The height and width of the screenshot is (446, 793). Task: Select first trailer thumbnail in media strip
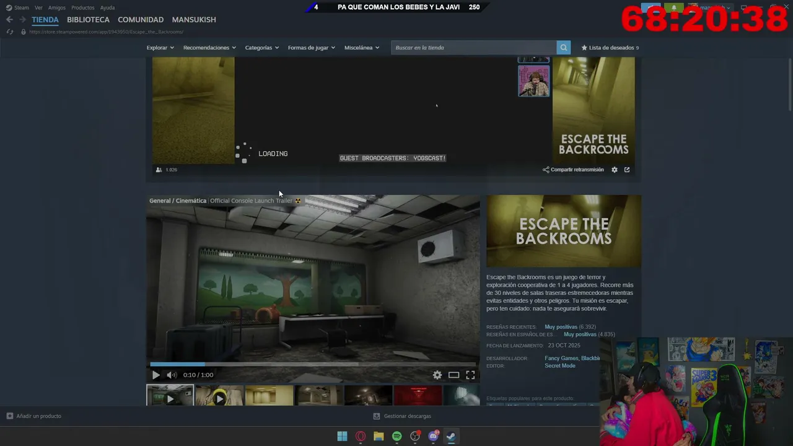[170, 395]
